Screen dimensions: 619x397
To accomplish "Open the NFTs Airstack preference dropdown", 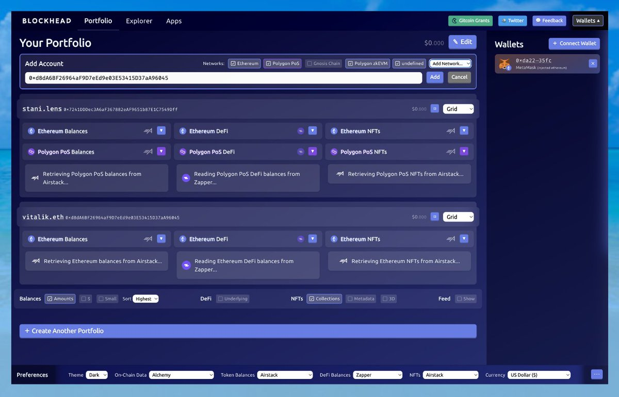I will [x=451, y=375].
